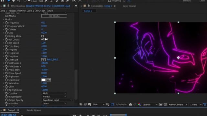
Task: Open the Active Camera view dropdown
Action: [x=178, y=104]
